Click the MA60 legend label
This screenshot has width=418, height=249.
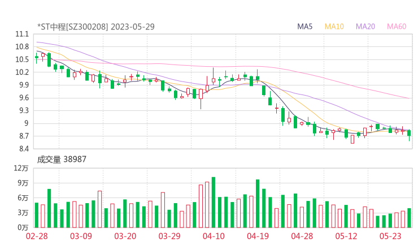[x=397, y=27]
